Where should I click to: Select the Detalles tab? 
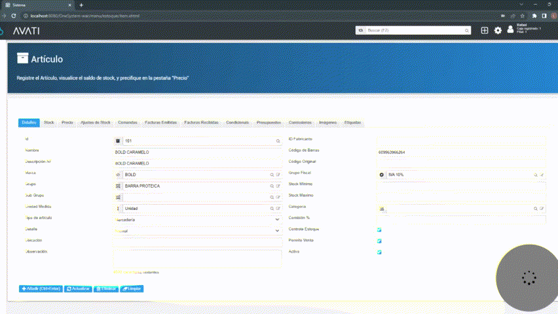click(x=29, y=123)
